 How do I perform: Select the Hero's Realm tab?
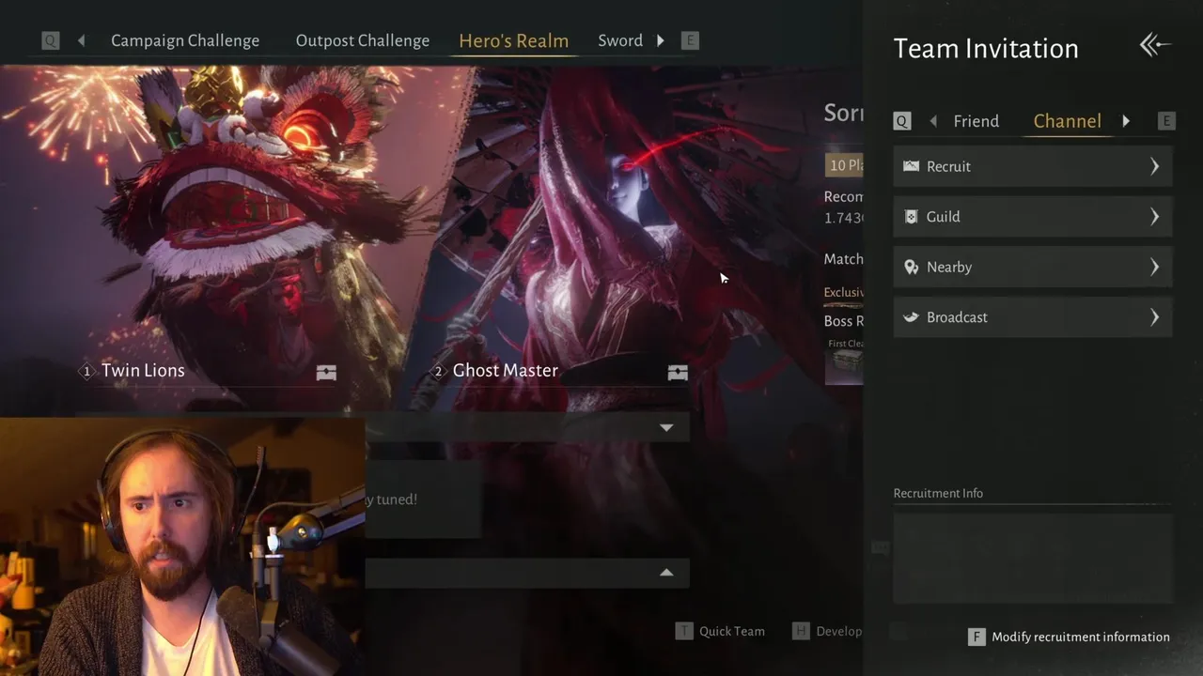(513, 40)
